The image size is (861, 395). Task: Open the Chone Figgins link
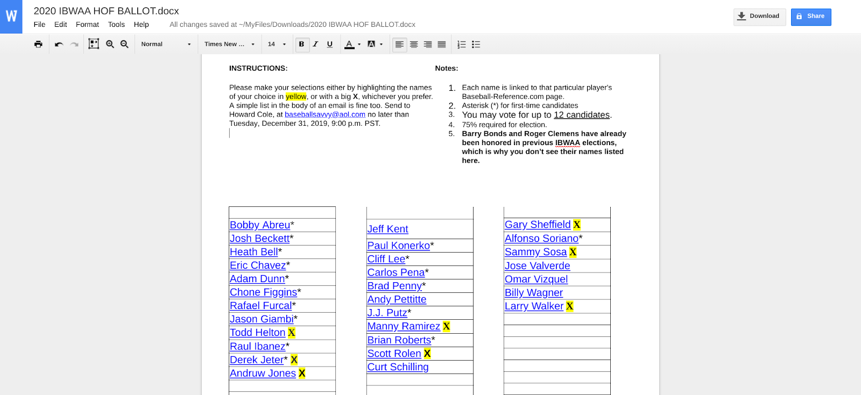263,292
